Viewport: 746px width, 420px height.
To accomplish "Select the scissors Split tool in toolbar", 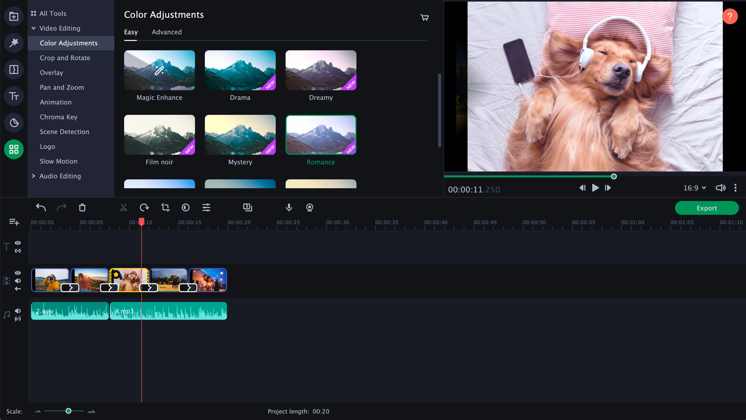I will click(x=124, y=207).
